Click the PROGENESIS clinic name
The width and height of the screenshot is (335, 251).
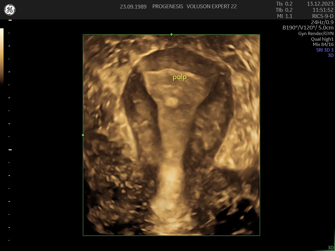click(167, 6)
